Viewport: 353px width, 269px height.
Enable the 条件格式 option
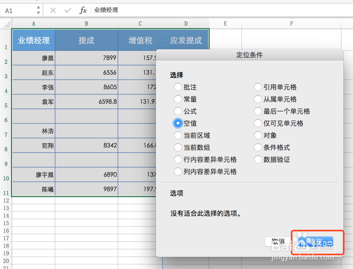tap(258, 148)
